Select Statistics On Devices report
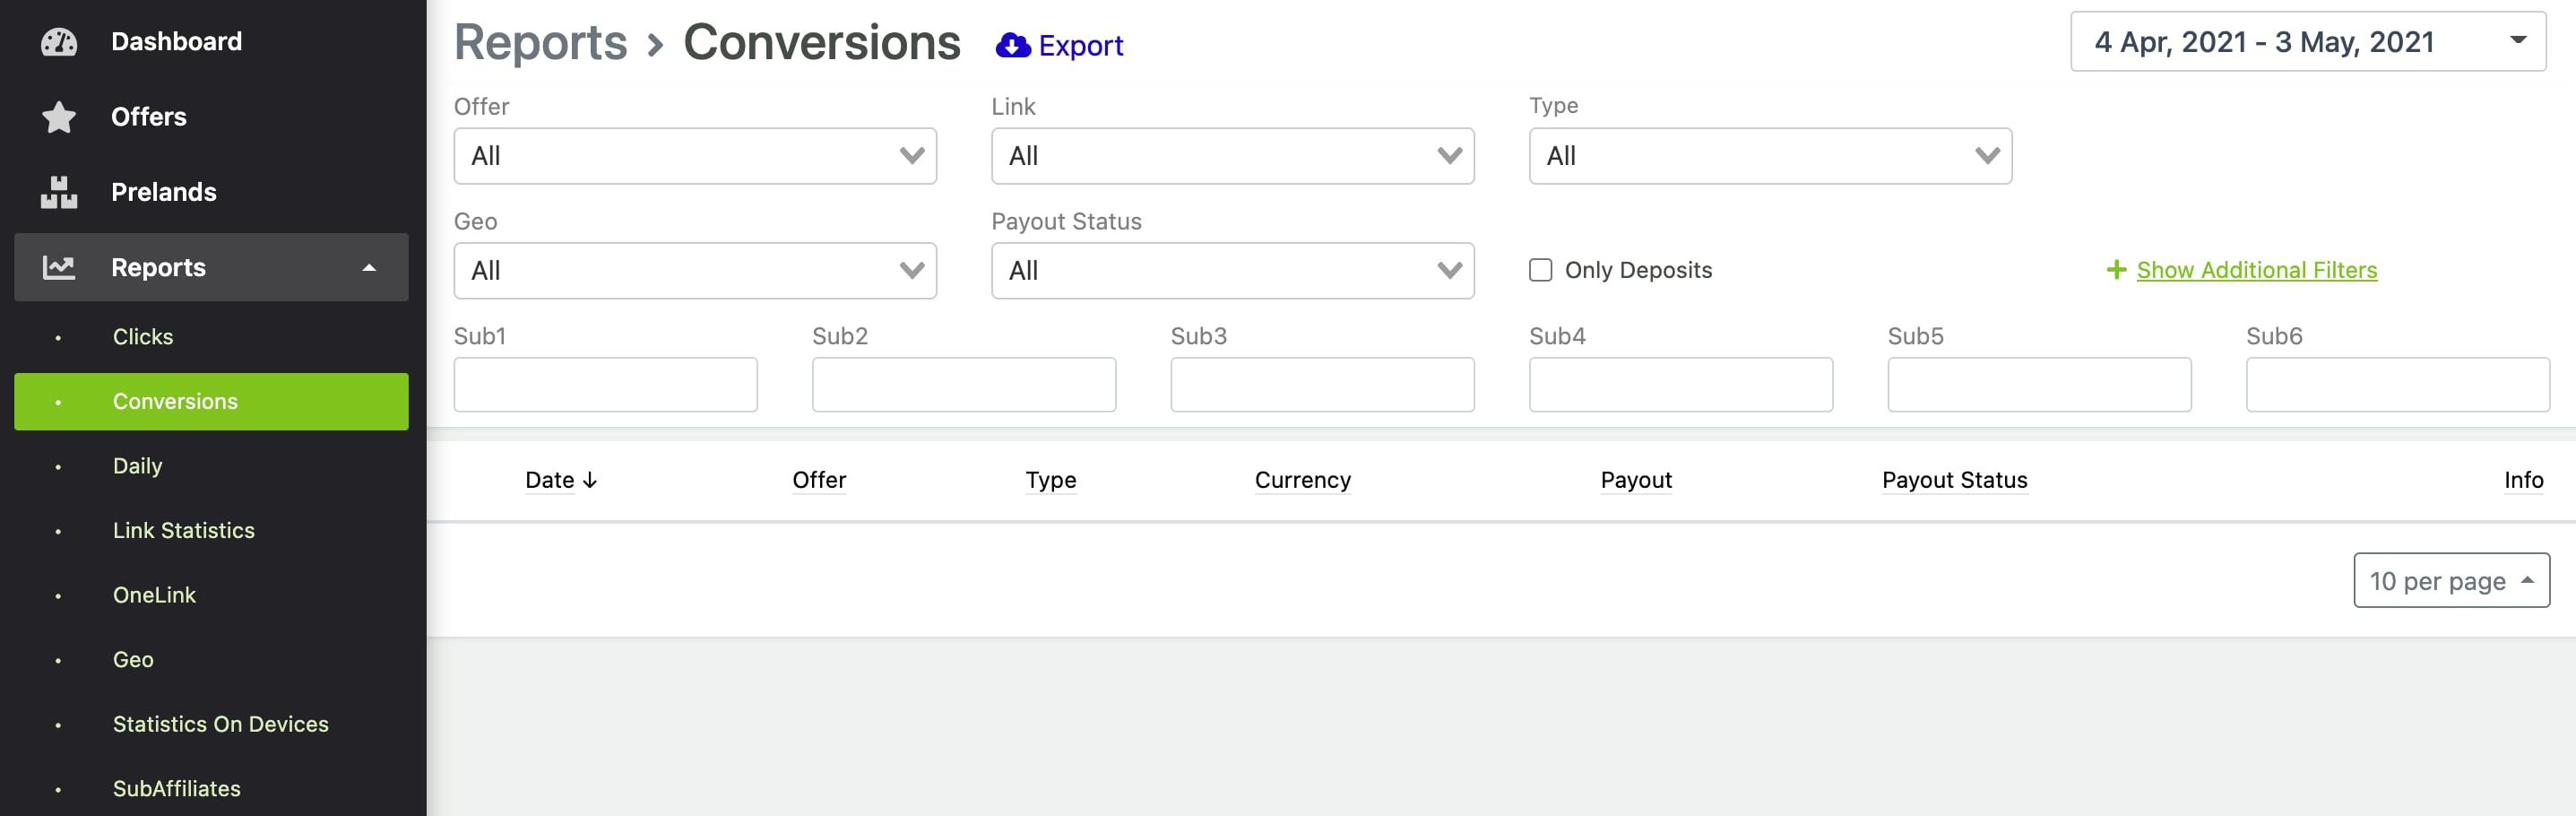Image resolution: width=2576 pixels, height=816 pixels. [x=221, y=724]
